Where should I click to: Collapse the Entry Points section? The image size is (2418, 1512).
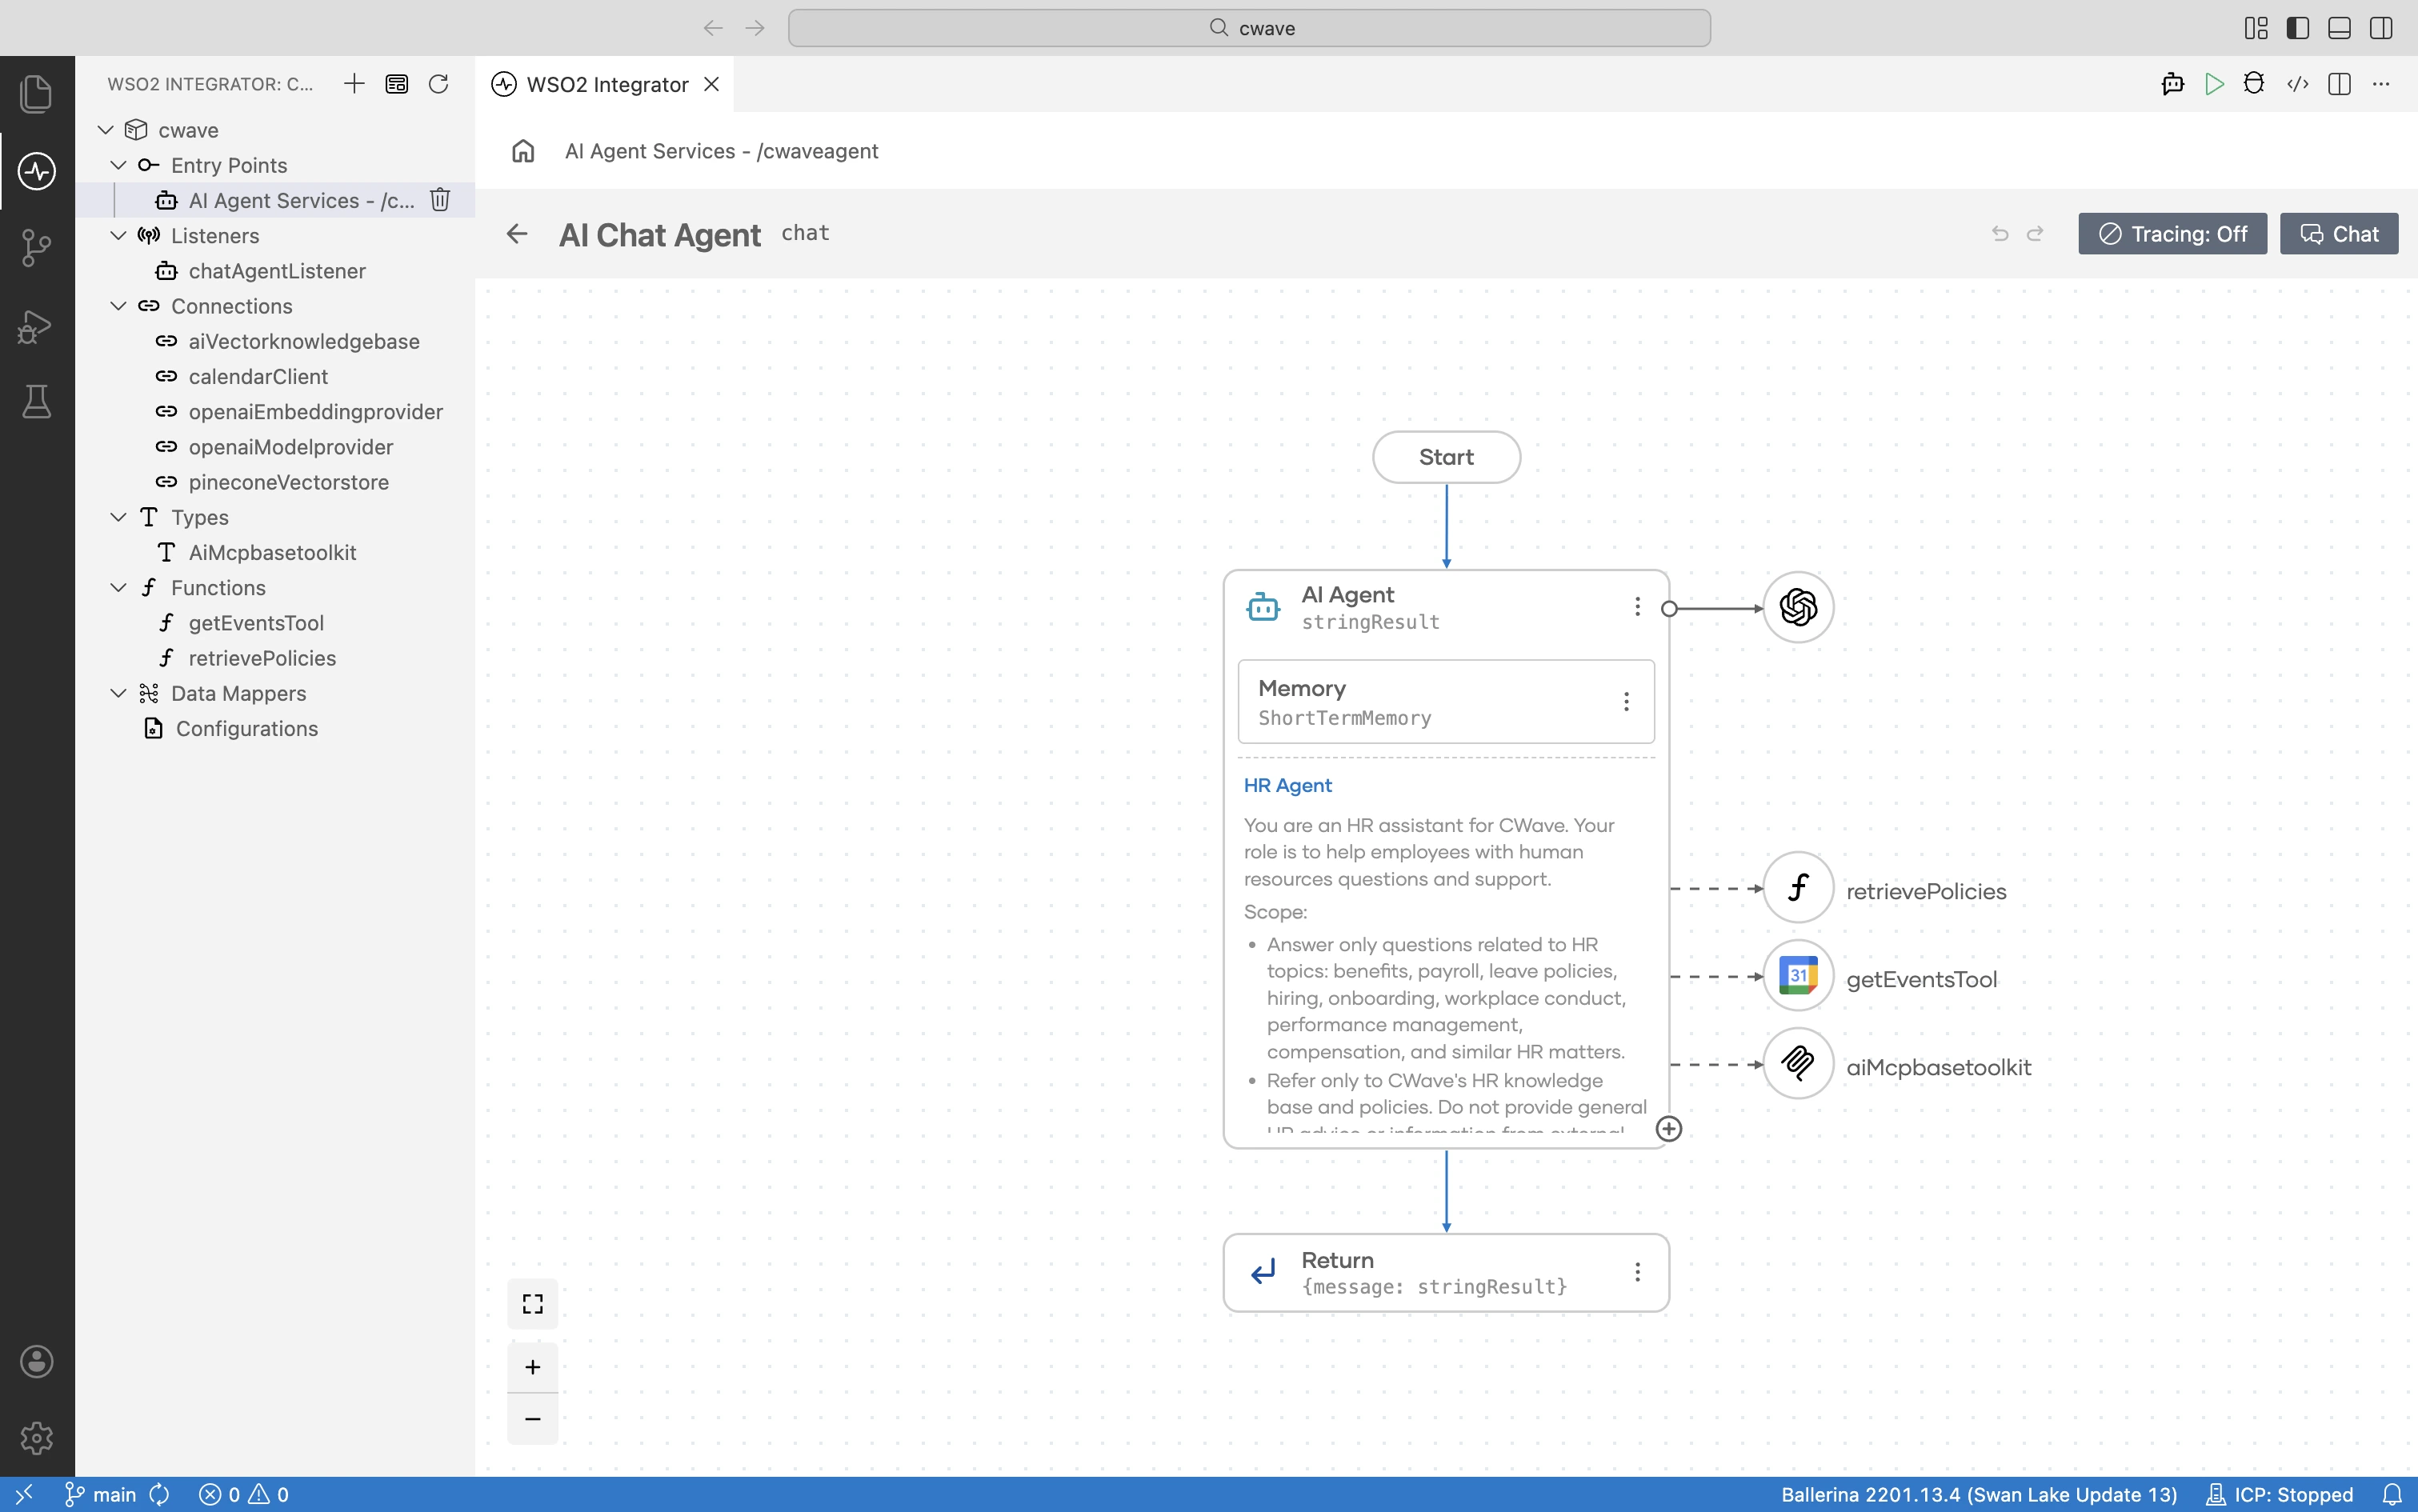pyautogui.click(x=118, y=165)
